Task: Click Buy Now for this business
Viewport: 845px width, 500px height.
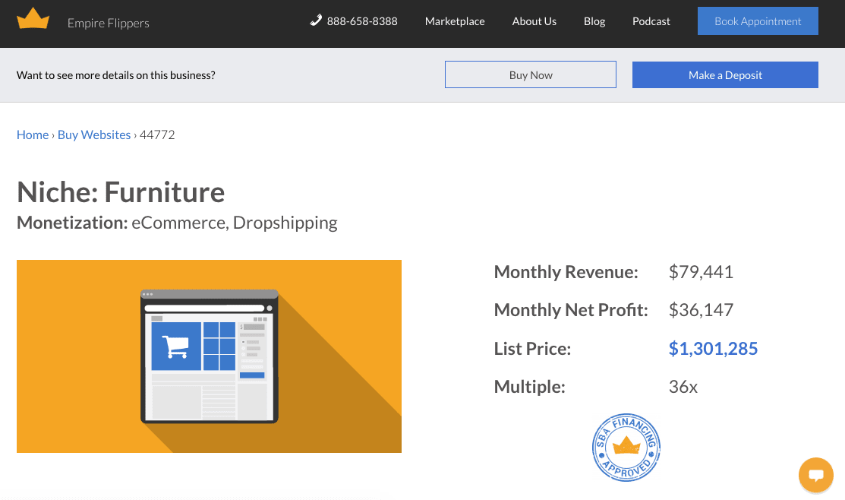Action: (x=530, y=74)
